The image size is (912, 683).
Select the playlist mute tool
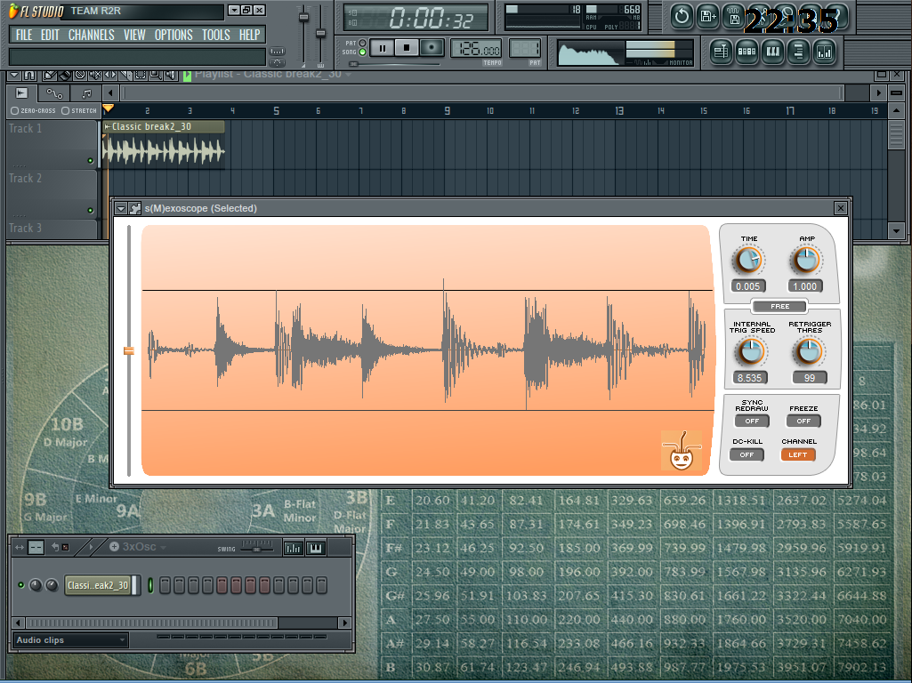[95, 75]
